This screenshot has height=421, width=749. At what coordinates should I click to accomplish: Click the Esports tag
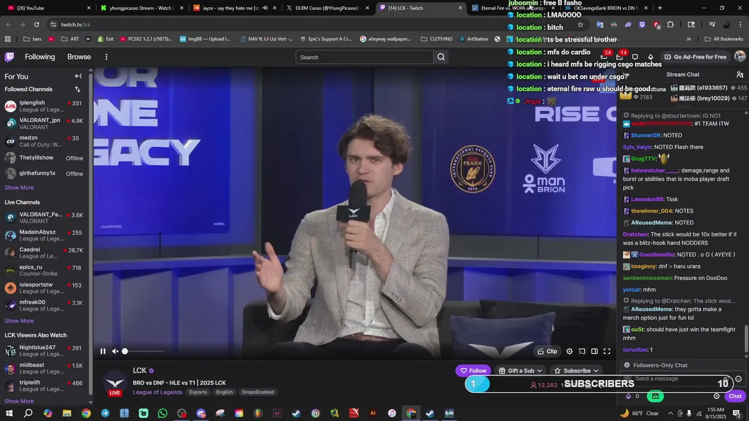click(198, 392)
